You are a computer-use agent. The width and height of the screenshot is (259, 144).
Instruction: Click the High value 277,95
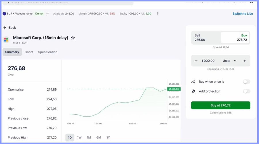(x=52, y=109)
